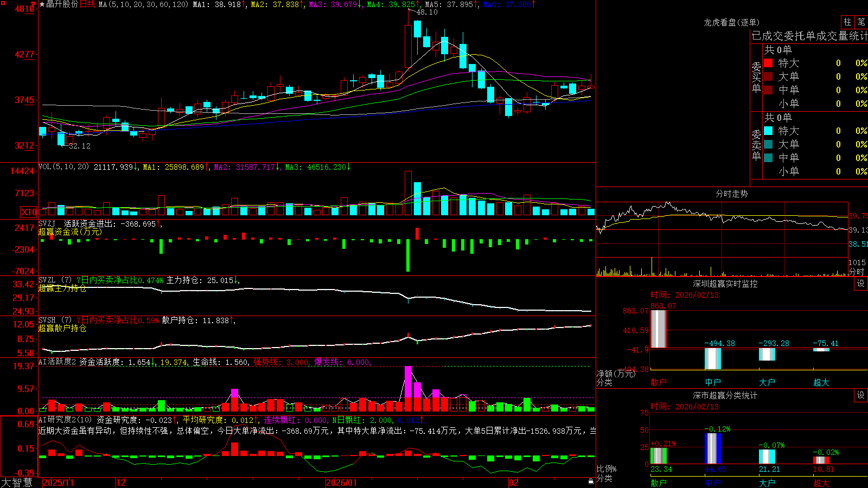The height and width of the screenshot is (488, 868).
Task: Open 设 settings for 深市超赢分类统计
Action: (x=861, y=395)
